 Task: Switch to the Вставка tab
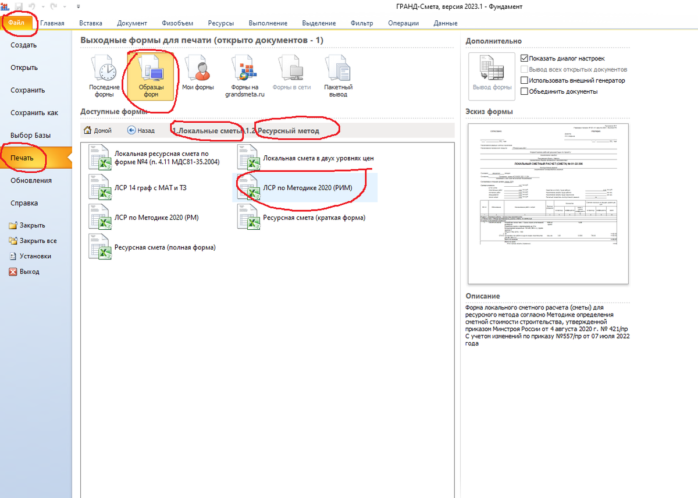pos(91,23)
